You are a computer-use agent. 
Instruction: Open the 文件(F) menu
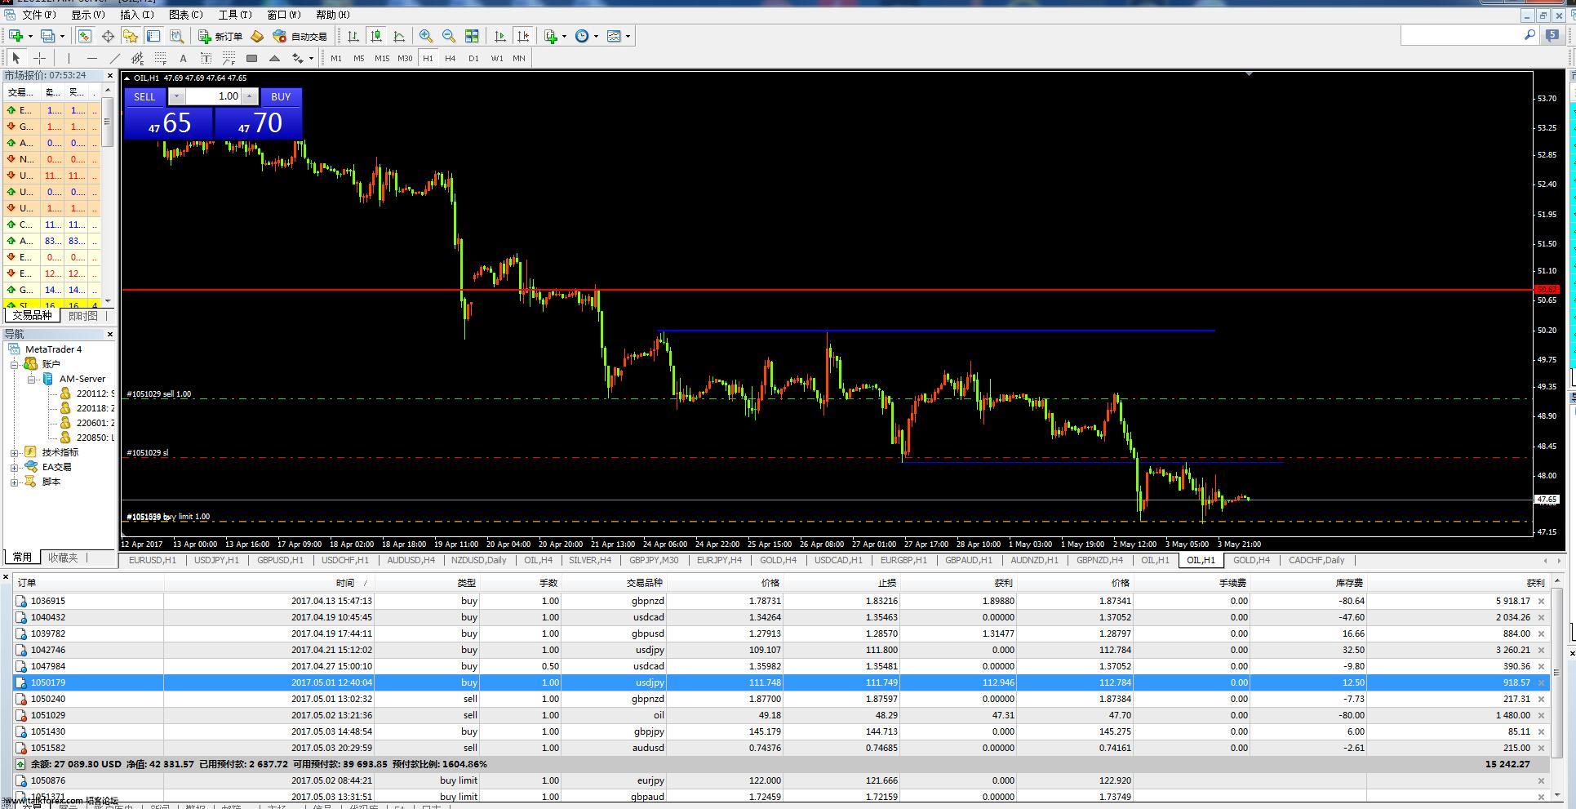(x=38, y=15)
